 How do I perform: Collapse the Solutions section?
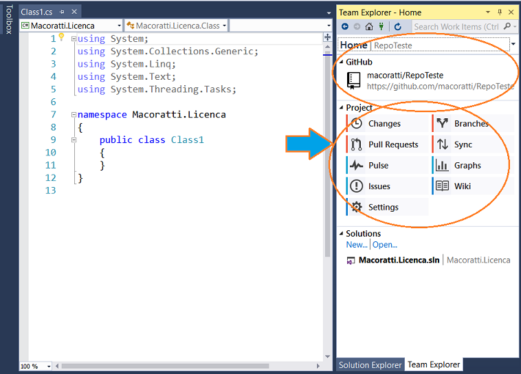coord(341,233)
